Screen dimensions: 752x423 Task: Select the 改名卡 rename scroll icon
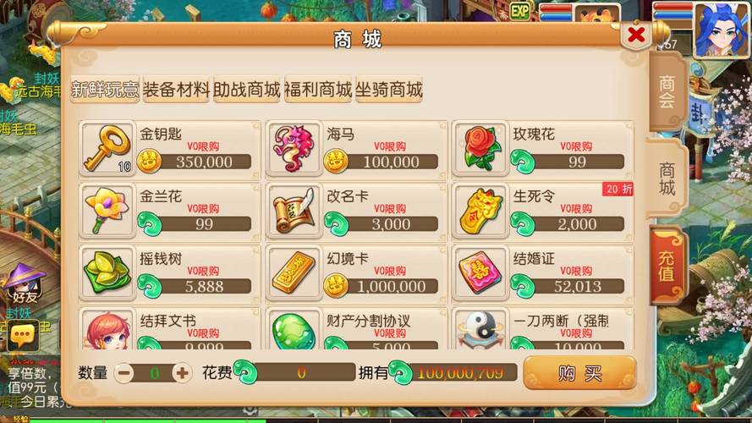(x=294, y=211)
